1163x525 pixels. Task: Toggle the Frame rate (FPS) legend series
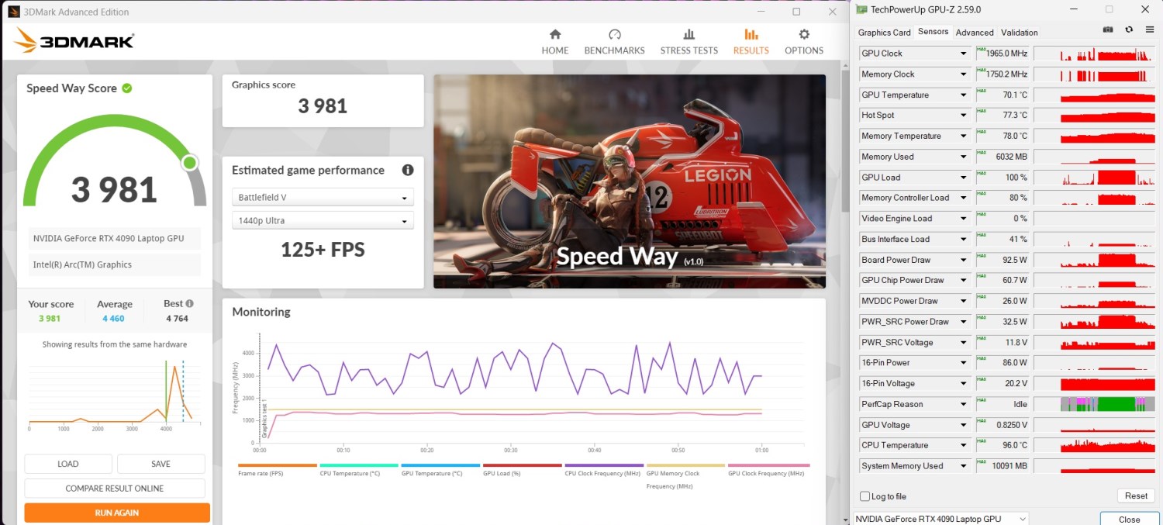tap(278, 469)
